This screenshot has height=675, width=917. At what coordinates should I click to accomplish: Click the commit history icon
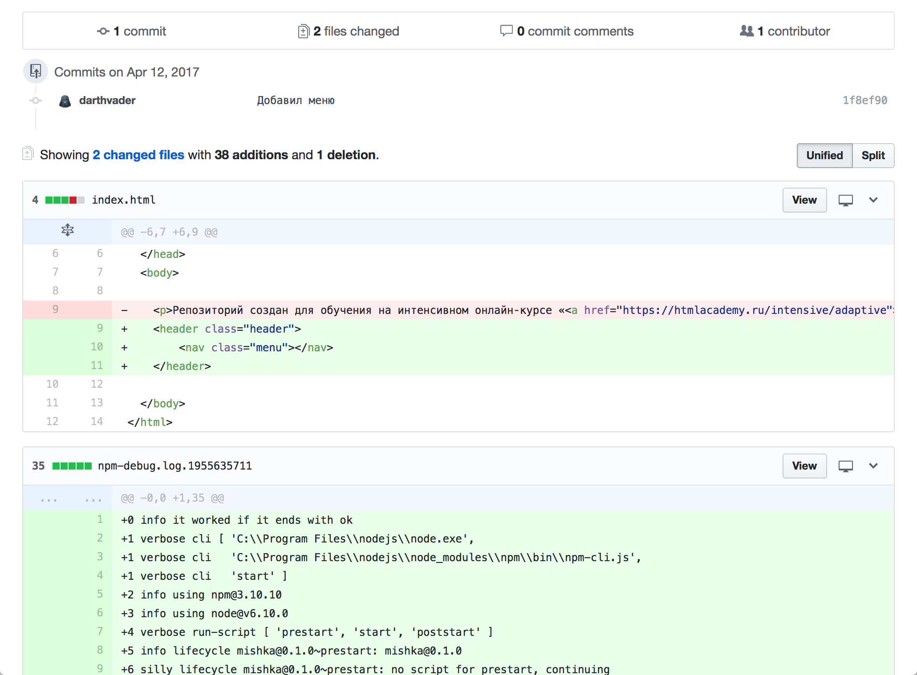point(36,71)
